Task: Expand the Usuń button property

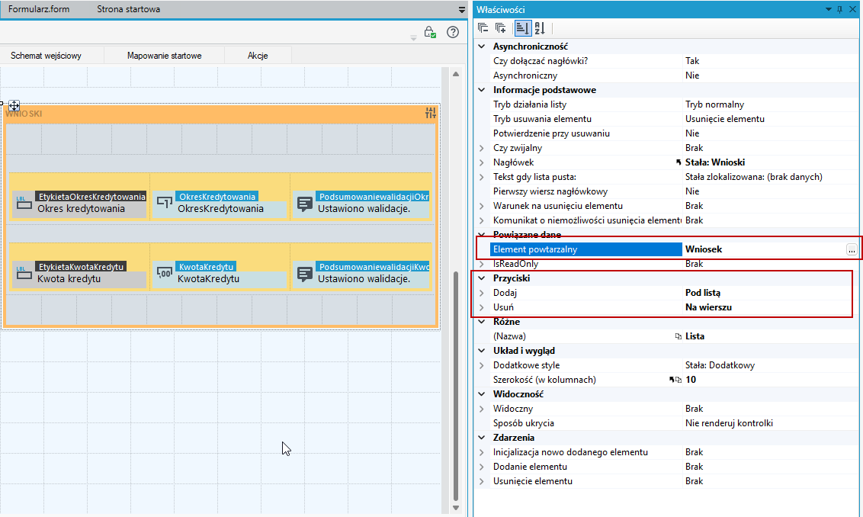Action: (x=482, y=307)
